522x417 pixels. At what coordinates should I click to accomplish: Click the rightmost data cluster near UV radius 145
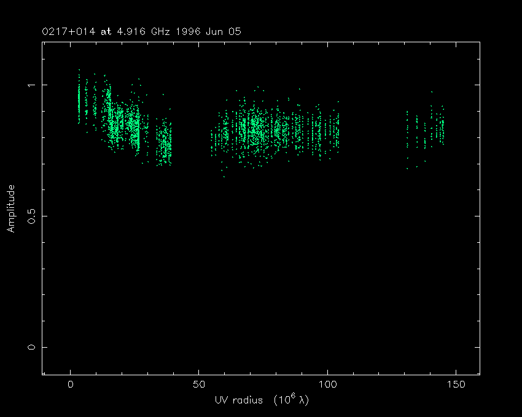pos(442,129)
